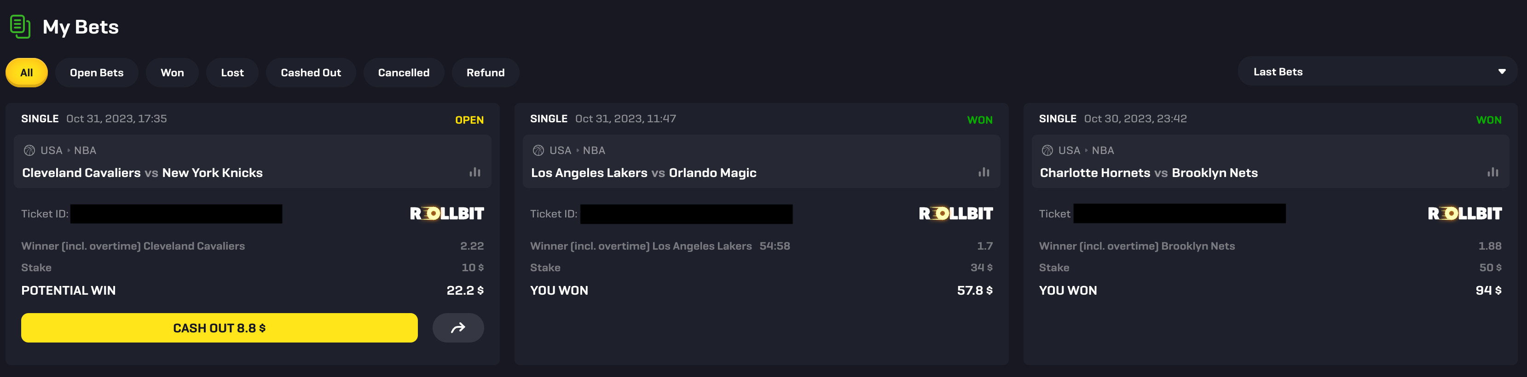Click basketball icon on Hornets bet card
This screenshot has width=1527, height=377.
[x=1047, y=150]
